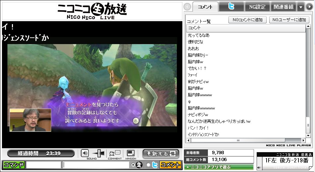Click the horizontal scrollbar thumb in comment list
Image resolution: width=315 pixels, height=172 pixels.
point(238,140)
